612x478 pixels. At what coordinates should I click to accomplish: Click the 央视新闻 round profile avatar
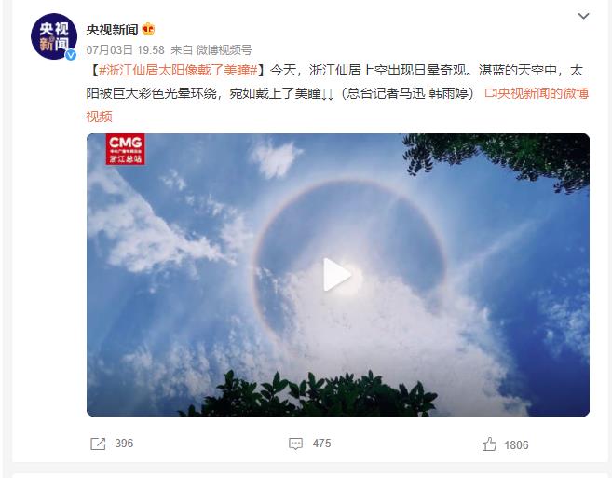[x=54, y=36]
